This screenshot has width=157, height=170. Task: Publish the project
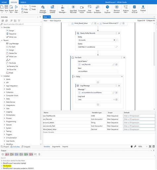tap(143, 9)
